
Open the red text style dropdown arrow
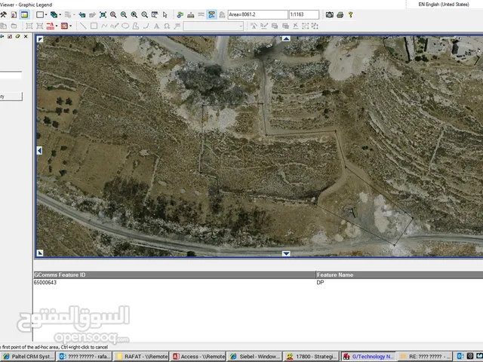57,26
